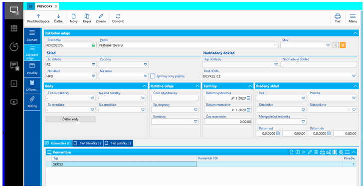Copy the document using Kópia
The image size is (364, 191).
(87, 18)
